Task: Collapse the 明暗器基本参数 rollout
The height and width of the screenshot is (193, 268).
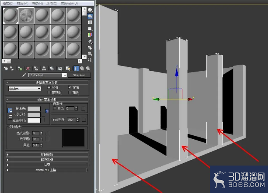Action: [46, 83]
